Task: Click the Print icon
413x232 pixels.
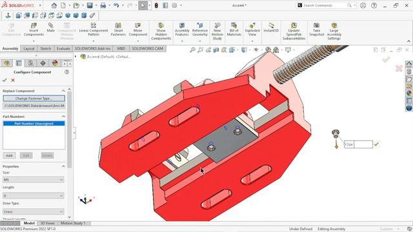Action: click(103, 5)
